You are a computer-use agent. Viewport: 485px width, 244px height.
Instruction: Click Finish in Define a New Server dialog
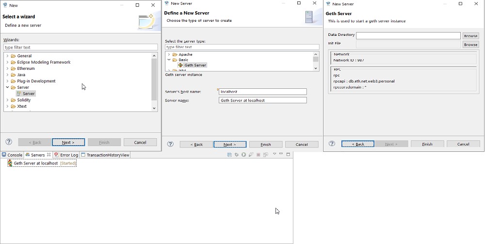click(266, 145)
